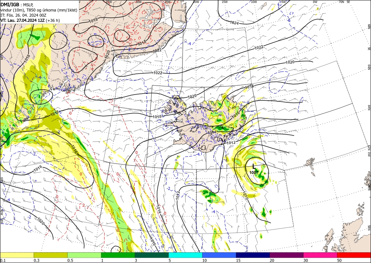Pick the blue 10–15 legend swatch
This screenshot has width=371, height=263.
pyautogui.click(x=219, y=255)
